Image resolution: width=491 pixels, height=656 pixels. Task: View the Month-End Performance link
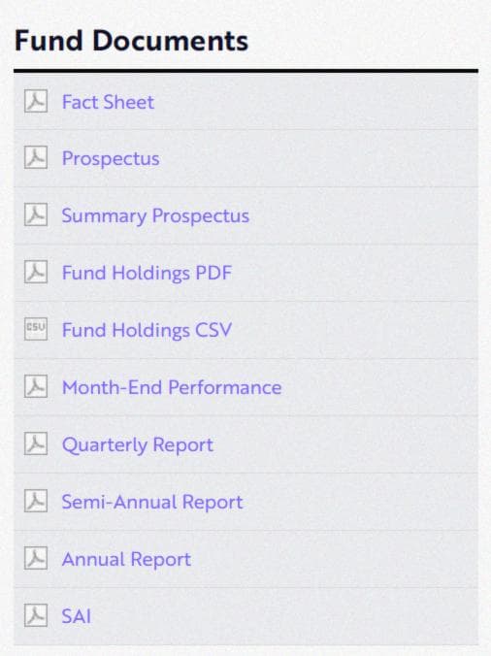coord(172,387)
